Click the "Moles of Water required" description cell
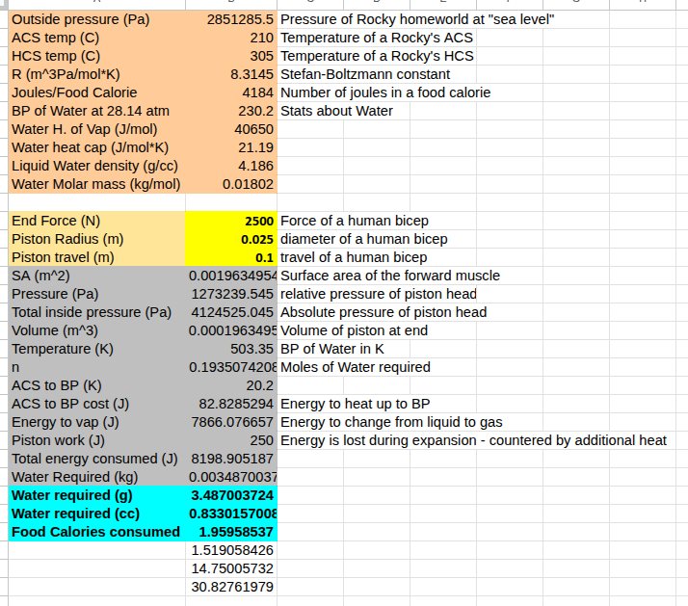The image size is (688, 606). click(x=355, y=367)
